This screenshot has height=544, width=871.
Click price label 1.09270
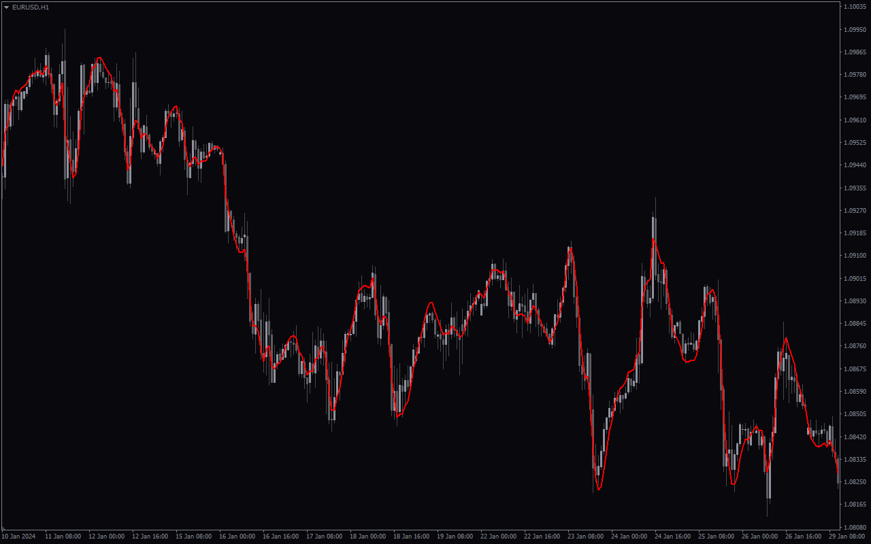pos(855,210)
